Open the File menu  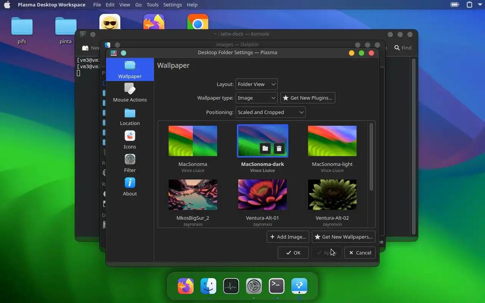tap(97, 5)
